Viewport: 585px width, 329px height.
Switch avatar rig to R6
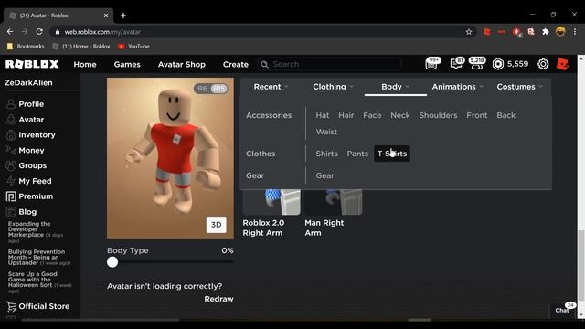202,89
